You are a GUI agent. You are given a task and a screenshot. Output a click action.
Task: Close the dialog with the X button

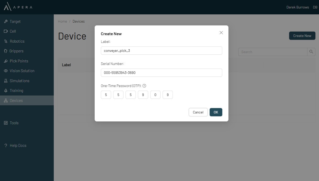221,33
